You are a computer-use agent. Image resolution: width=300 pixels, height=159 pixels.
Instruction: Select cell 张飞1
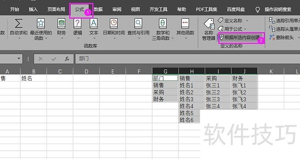[244, 85]
